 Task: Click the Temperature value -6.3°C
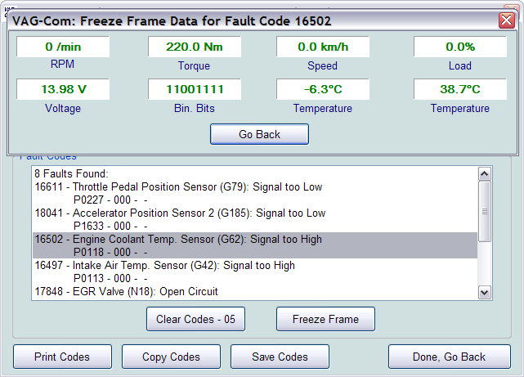pos(323,89)
